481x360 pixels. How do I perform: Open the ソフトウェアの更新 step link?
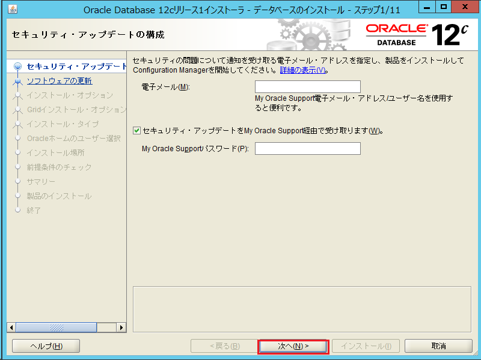60,81
